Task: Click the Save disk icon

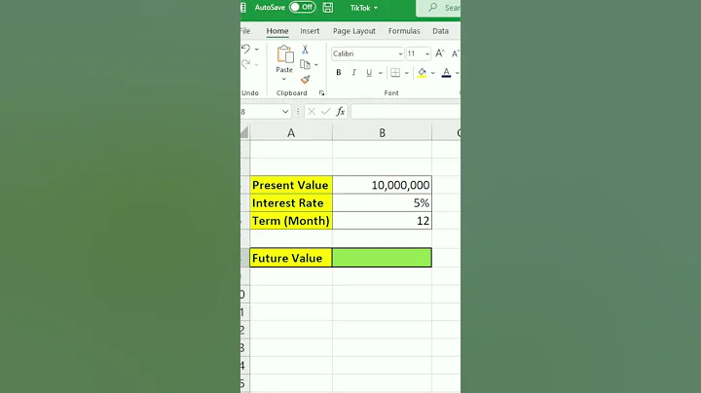Action: coord(328,8)
